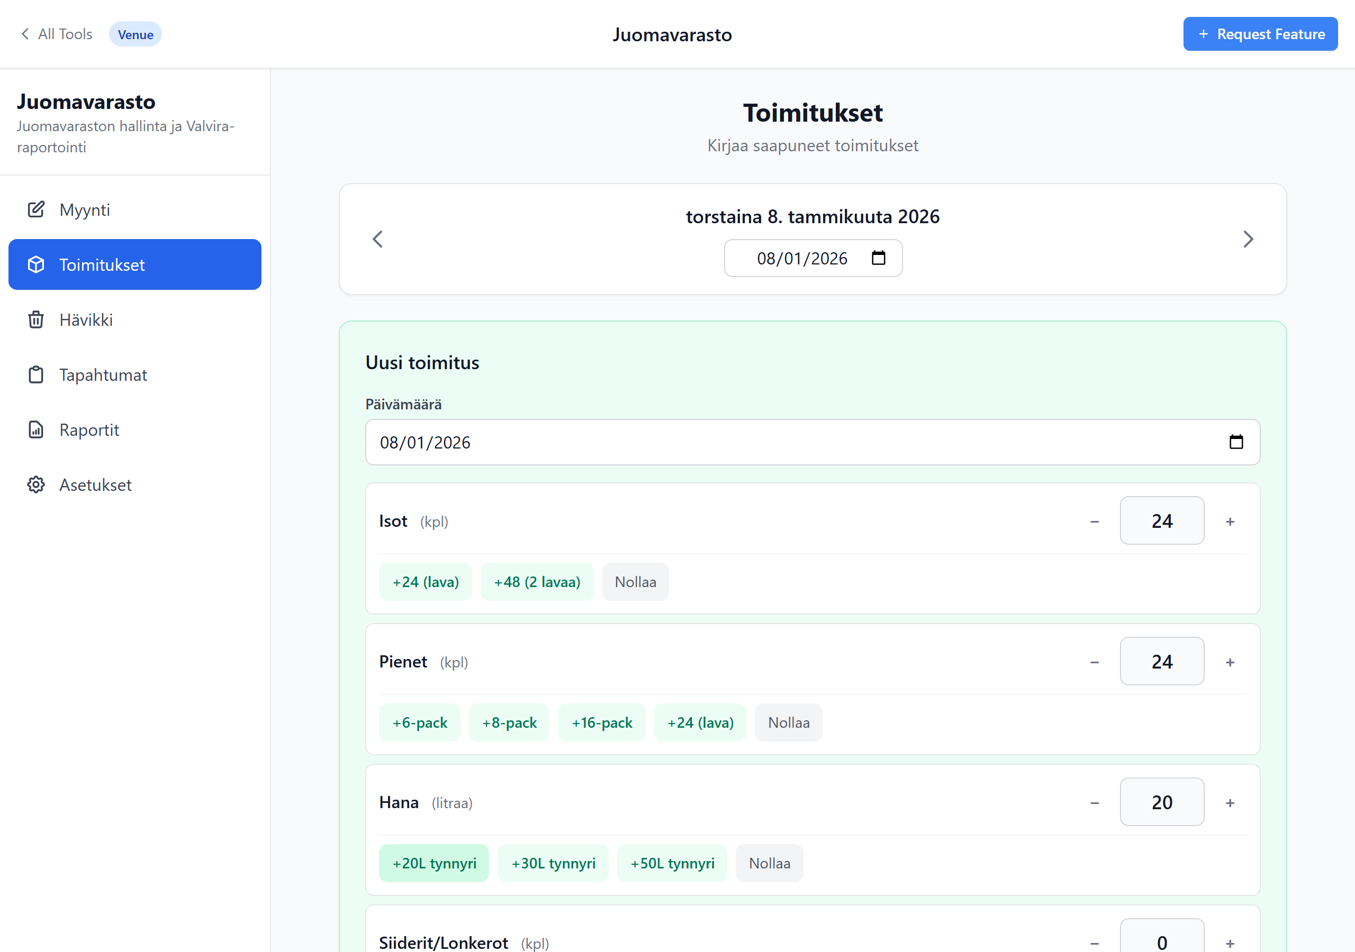Image resolution: width=1355 pixels, height=952 pixels.
Task: Decrease Pienet quantity with minus icon
Action: pos(1094,662)
